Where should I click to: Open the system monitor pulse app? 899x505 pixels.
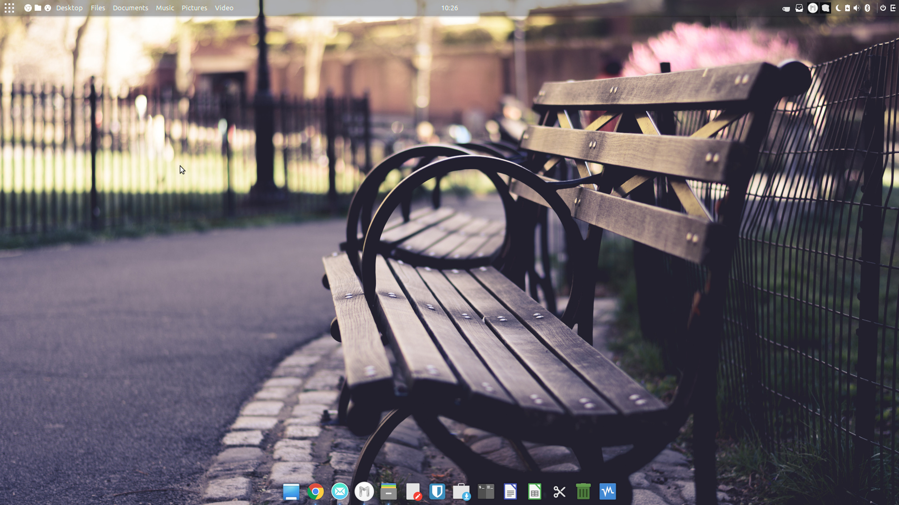coord(608,492)
